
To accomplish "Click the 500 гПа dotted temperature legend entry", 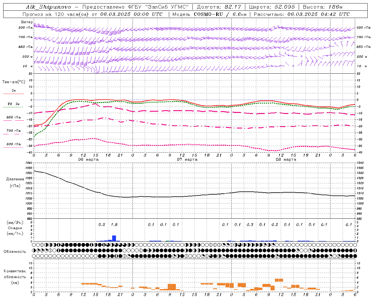I will [x=14, y=144].
